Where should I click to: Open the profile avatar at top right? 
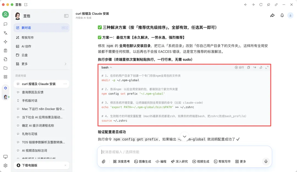click(290, 15)
